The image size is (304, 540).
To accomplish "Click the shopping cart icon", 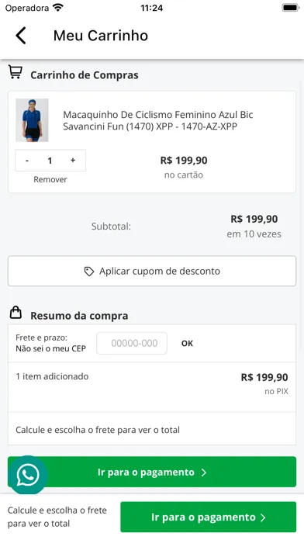I will [16, 72].
